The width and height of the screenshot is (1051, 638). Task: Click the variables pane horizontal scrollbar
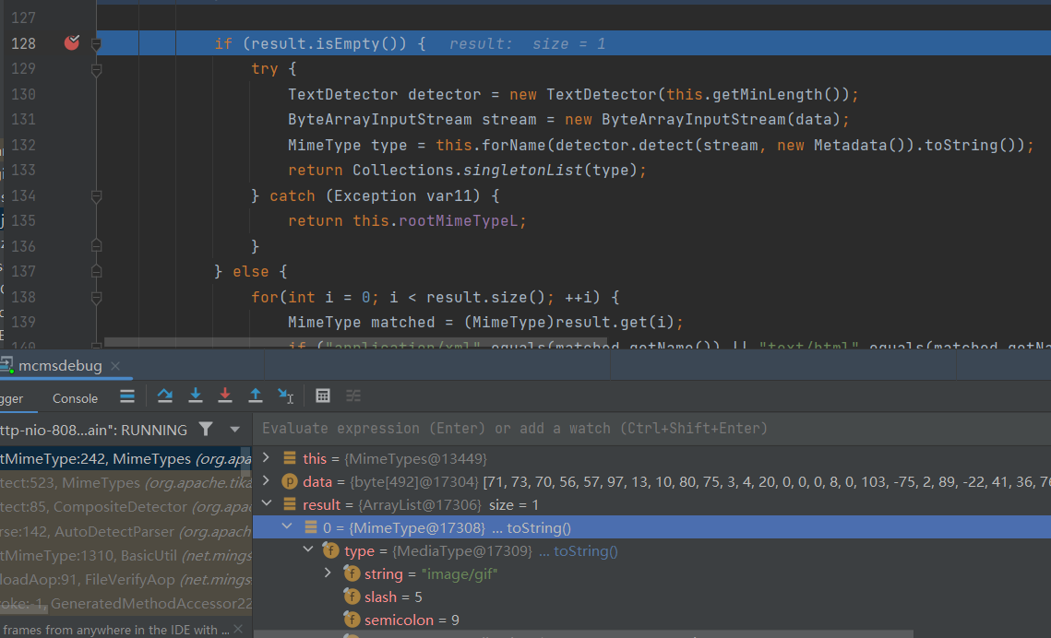pos(583,634)
